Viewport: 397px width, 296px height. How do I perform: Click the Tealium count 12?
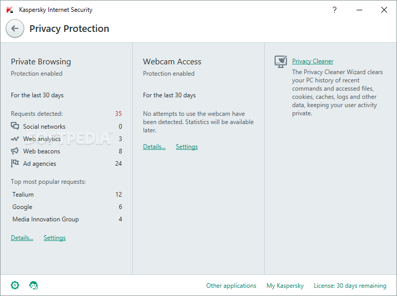(x=118, y=195)
